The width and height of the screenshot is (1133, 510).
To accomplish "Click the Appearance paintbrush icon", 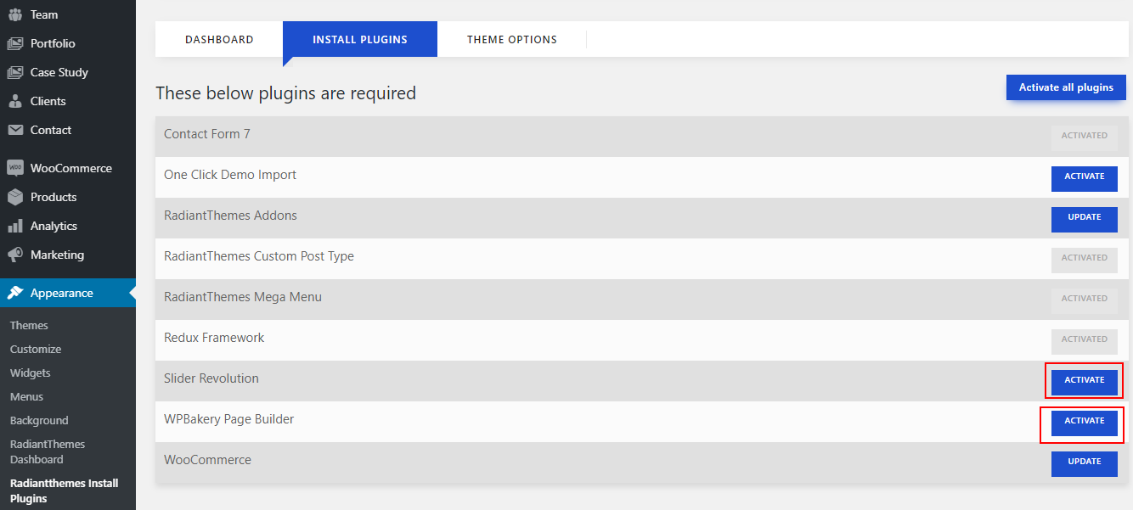I will click(15, 293).
